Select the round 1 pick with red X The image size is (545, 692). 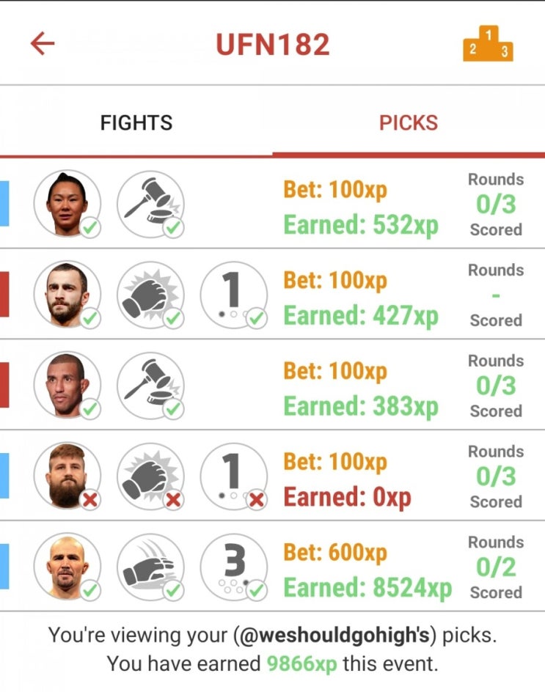(x=234, y=476)
